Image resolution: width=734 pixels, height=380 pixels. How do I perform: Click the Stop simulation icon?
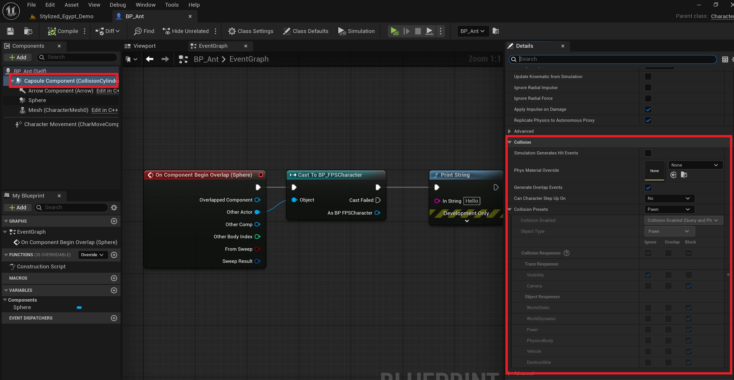tap(418, 31)
